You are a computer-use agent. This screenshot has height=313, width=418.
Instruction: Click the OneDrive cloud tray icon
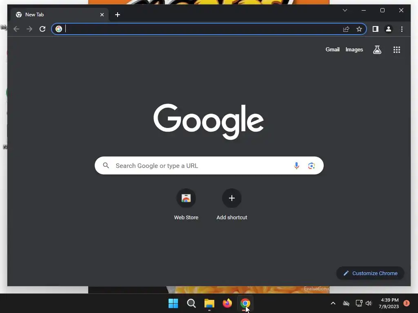(x=346, y=303)
